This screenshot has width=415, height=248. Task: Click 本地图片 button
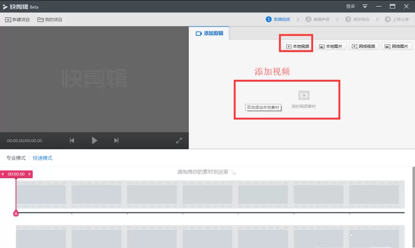(331, 46)
